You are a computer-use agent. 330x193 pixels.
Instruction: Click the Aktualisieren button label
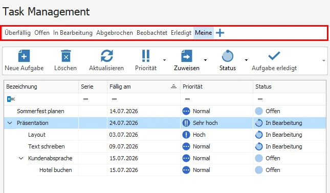pos(106,68)
